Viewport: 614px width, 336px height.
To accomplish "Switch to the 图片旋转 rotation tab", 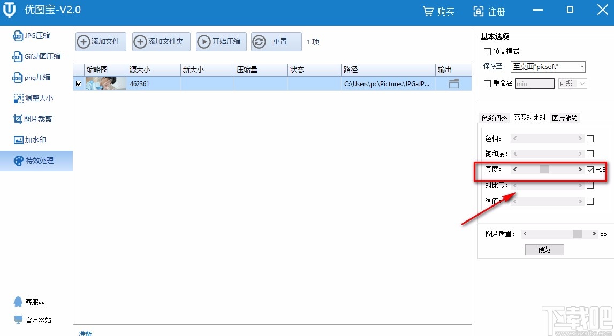I will pos(565,118).
